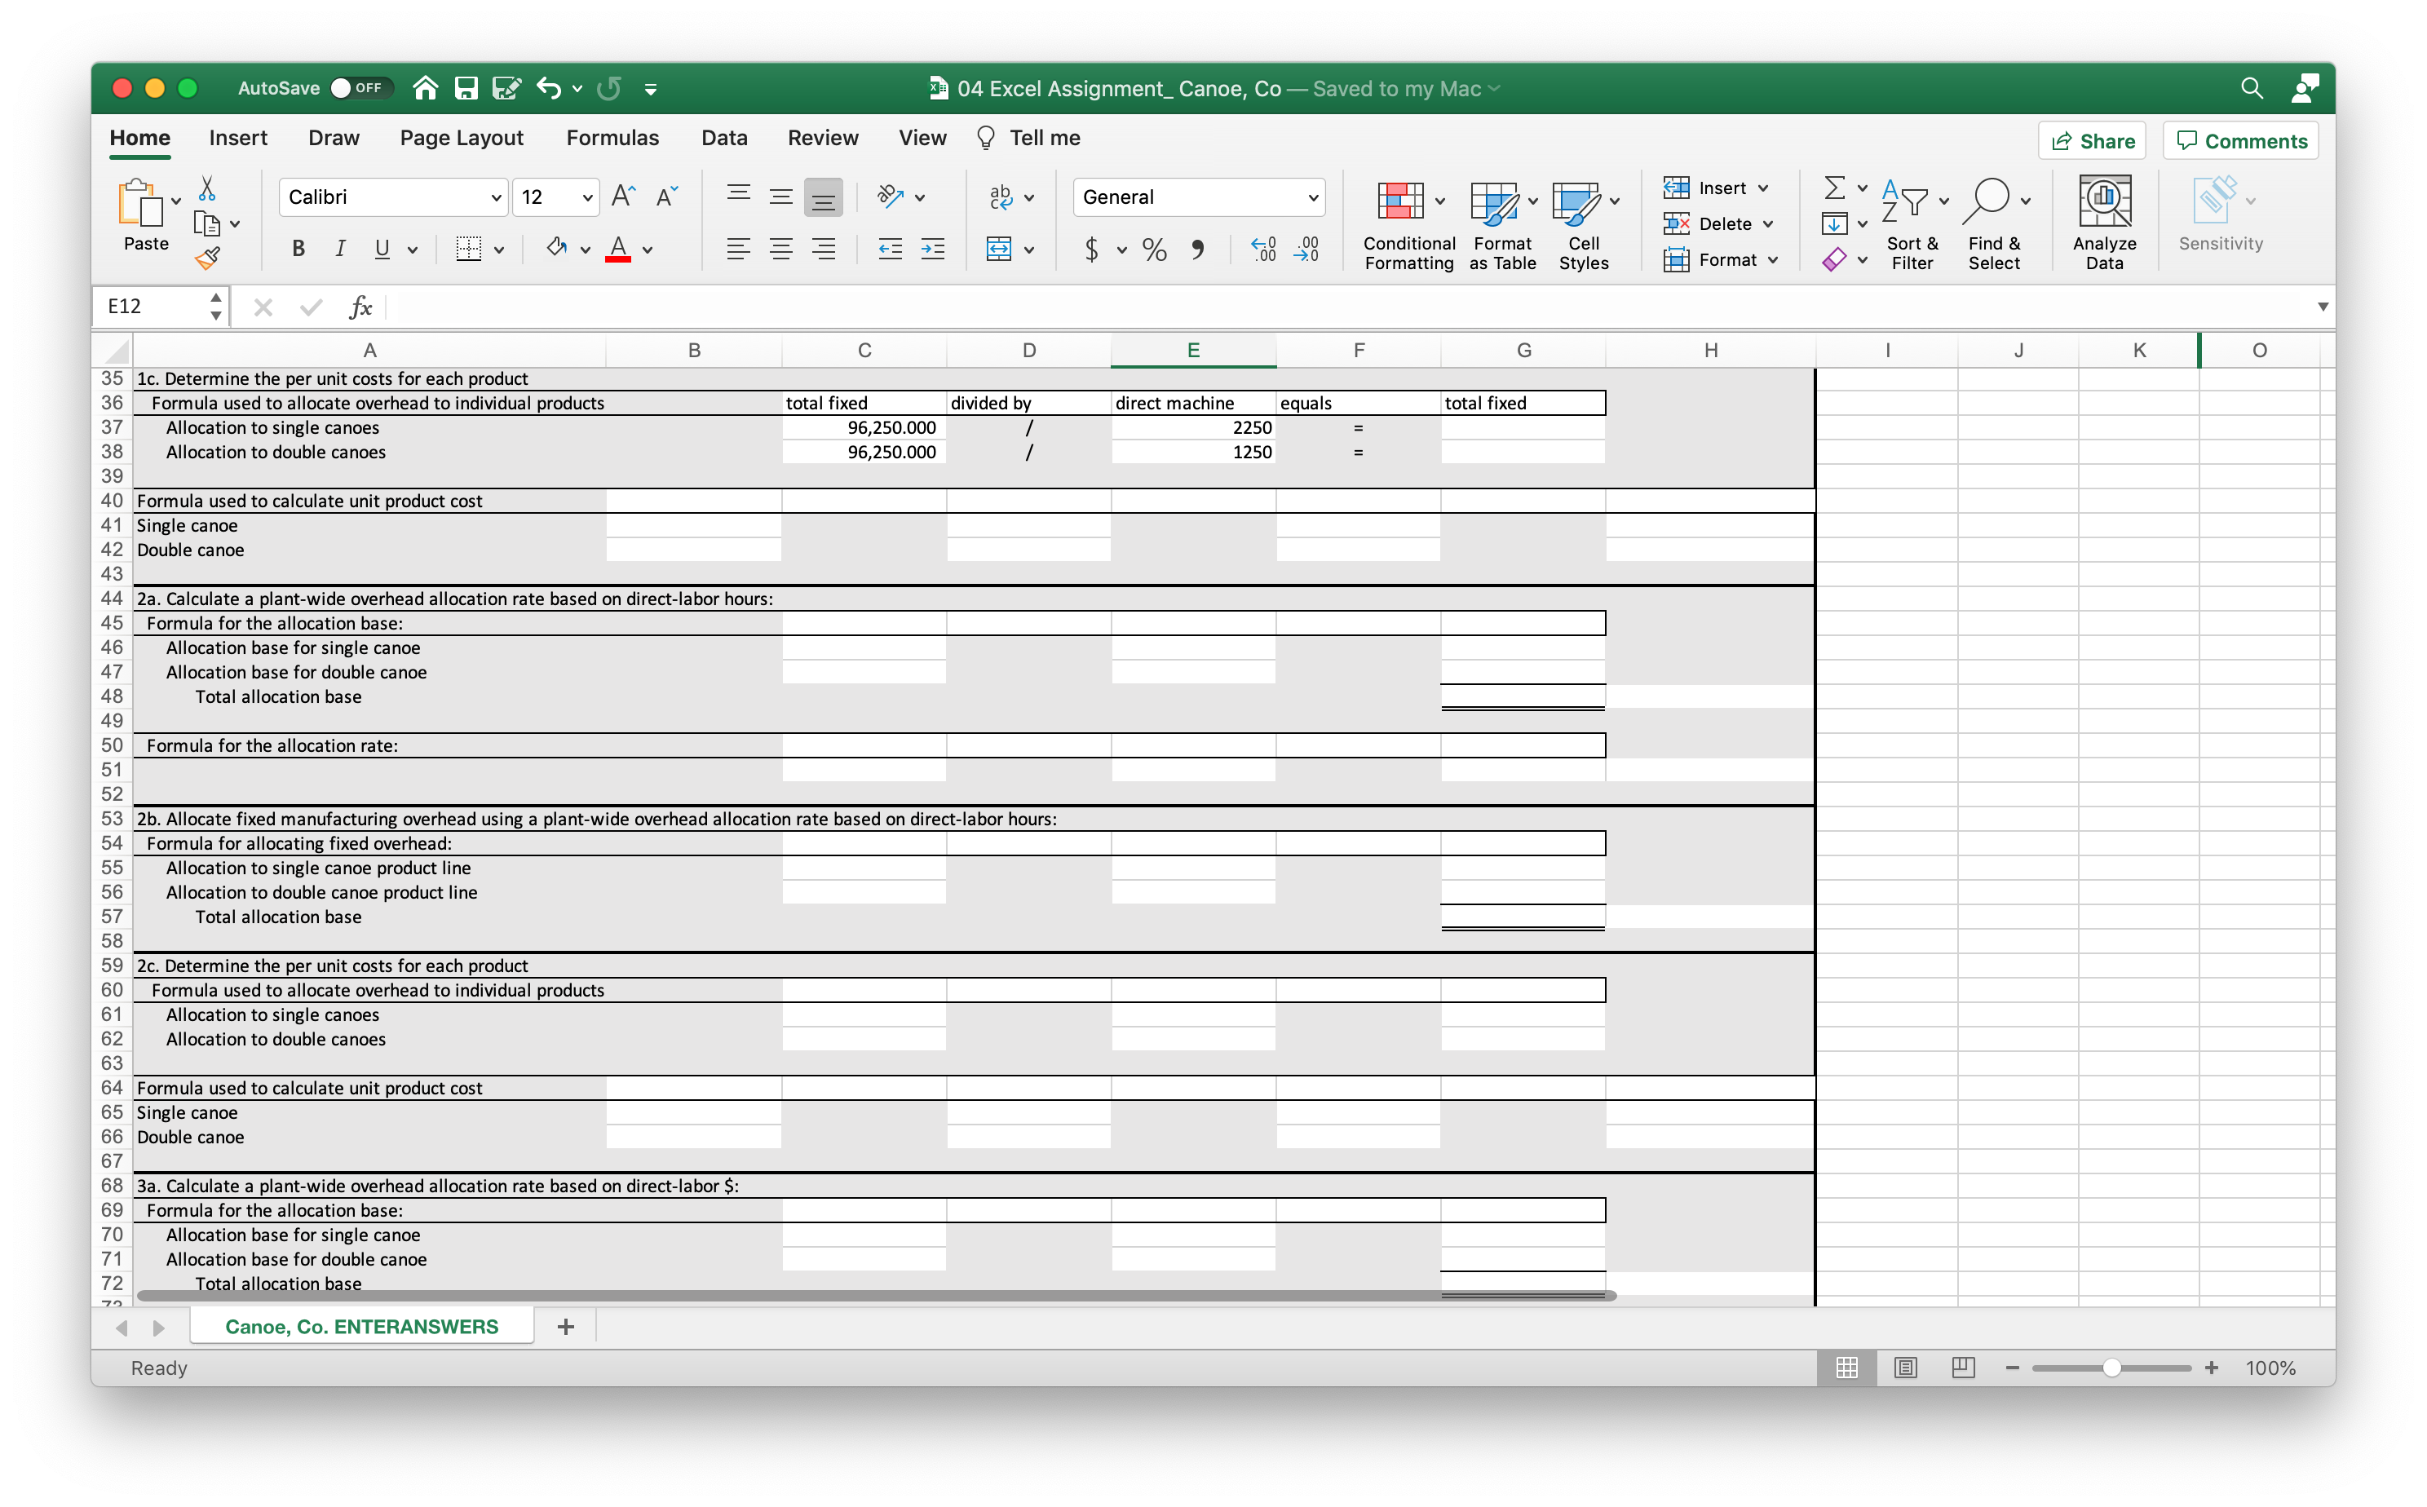2427x1507 pixels.
Task: Open the Page Layout tab
Action: 461,138
